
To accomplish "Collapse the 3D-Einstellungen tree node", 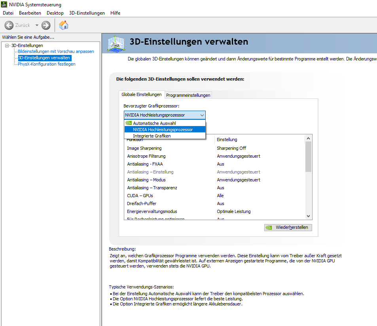I will pyautogui.click(x=7, y=45).
